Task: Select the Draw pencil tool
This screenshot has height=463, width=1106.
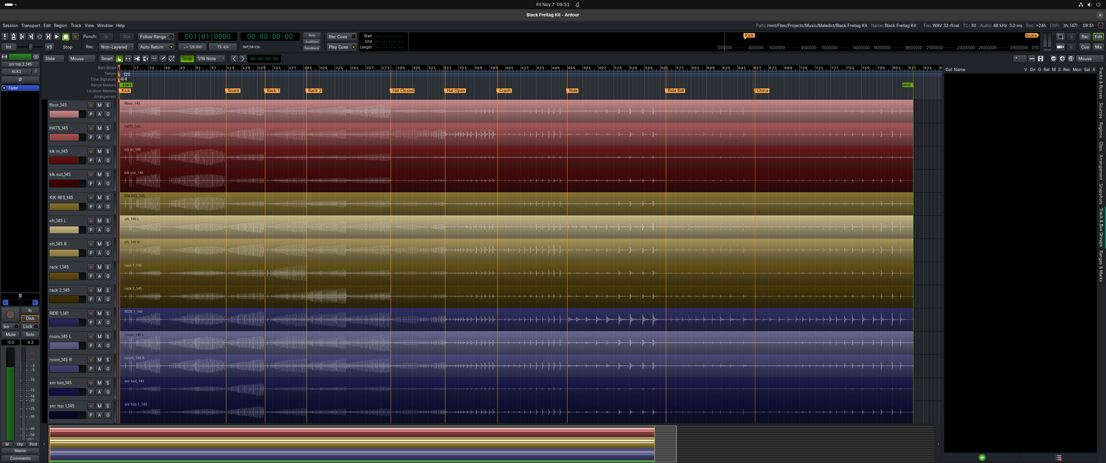Action: pyautogui.click(x=163, y=59)
